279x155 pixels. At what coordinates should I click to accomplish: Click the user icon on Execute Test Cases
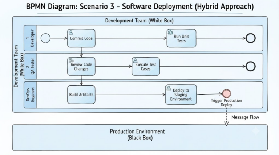[x=135, y=60]
